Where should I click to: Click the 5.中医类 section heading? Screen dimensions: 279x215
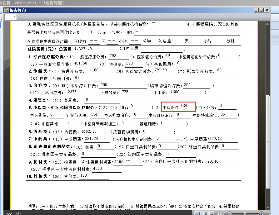(63, 108)
